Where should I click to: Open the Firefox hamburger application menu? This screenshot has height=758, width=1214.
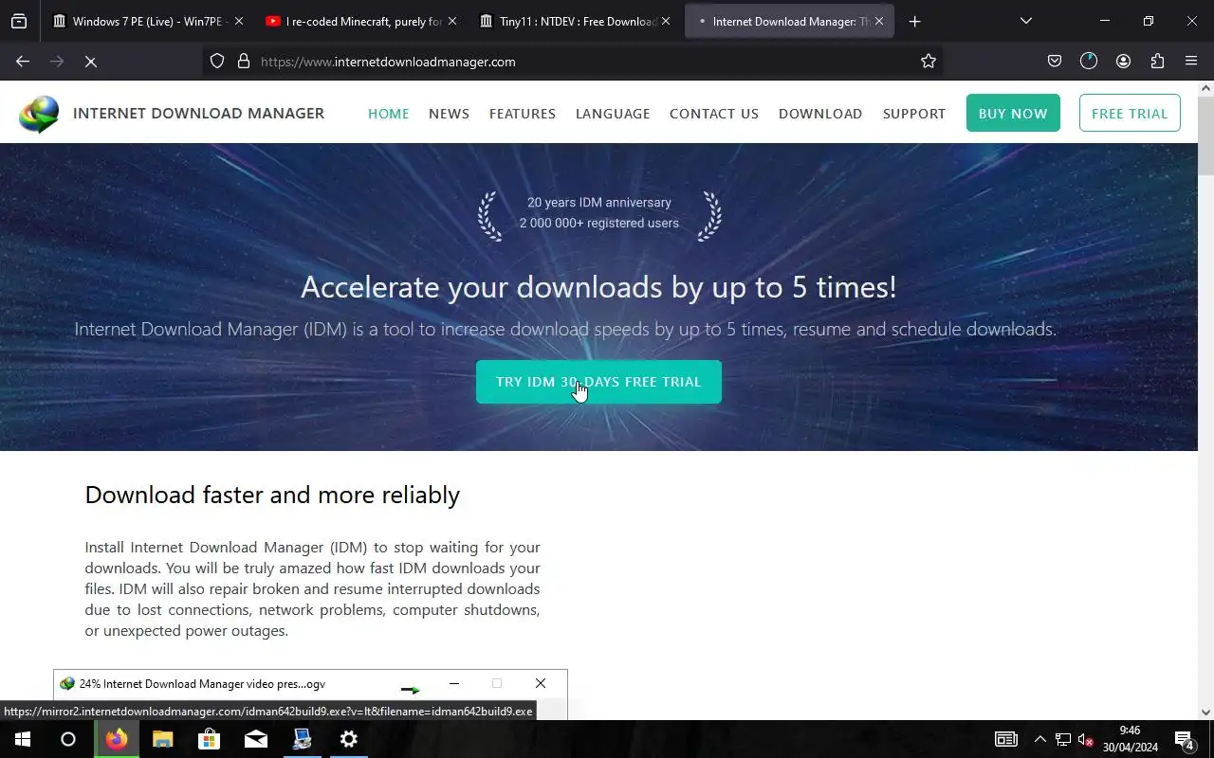click(1191, 62)
